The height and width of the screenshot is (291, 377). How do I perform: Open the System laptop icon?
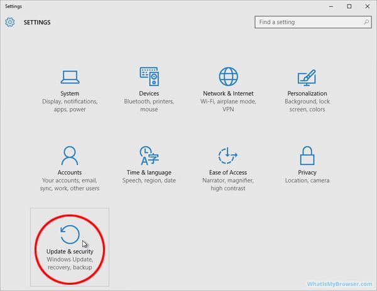pyautogui.click(x=70, y=77)
